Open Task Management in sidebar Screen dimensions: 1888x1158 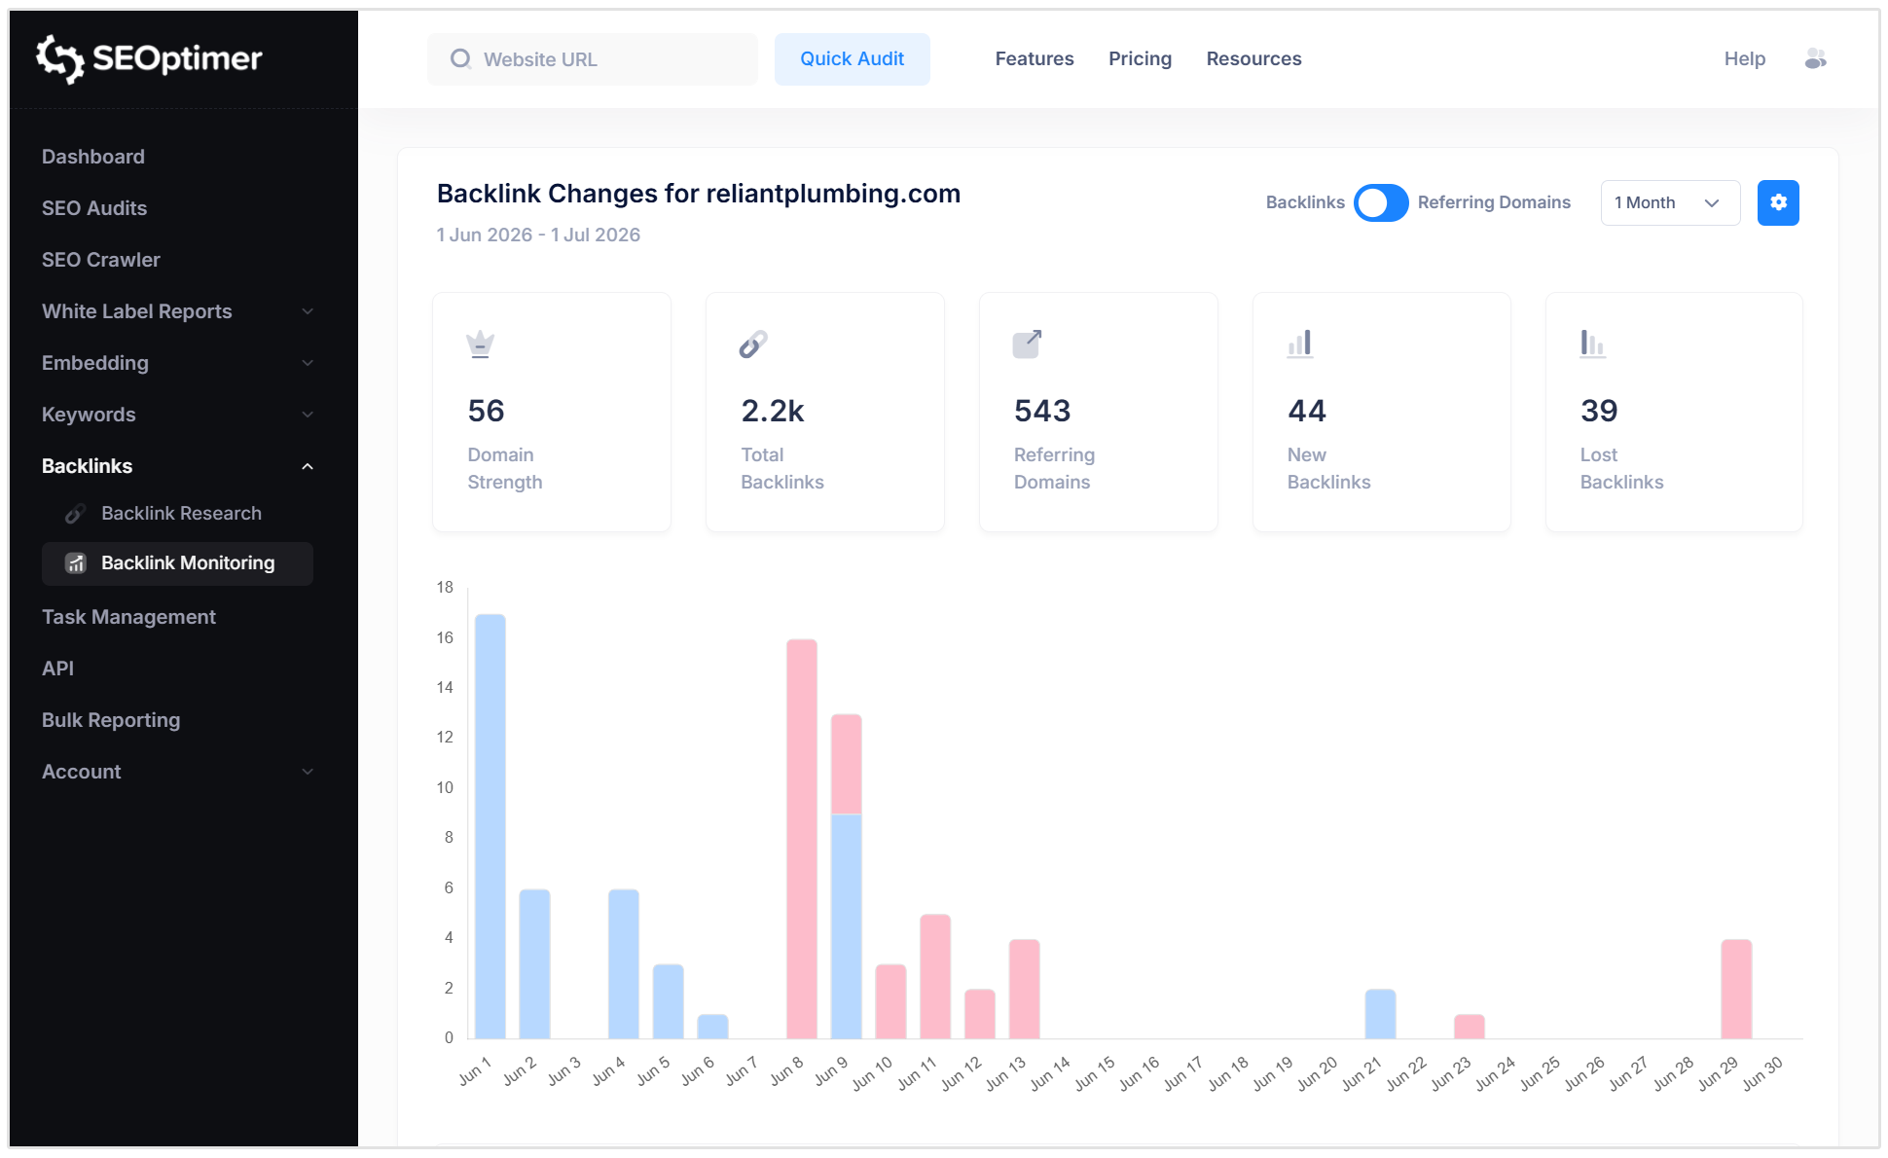pos(128,617)
